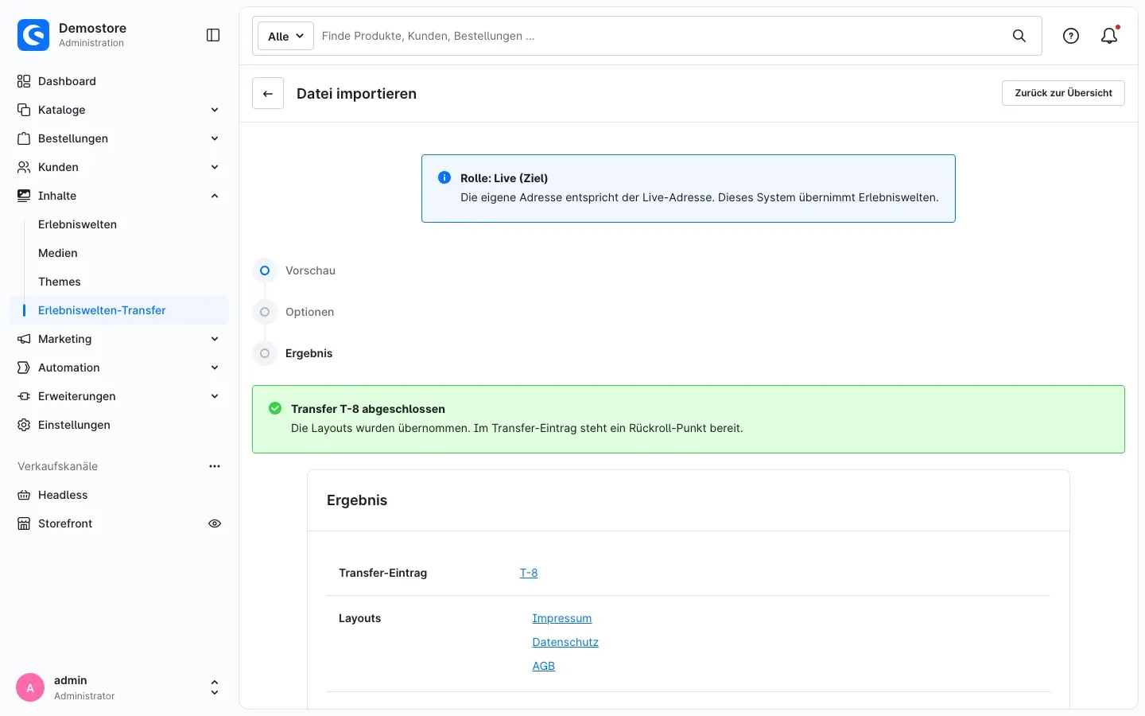
Task: Click the green checkmark success icon
Action: coord(275,408)
